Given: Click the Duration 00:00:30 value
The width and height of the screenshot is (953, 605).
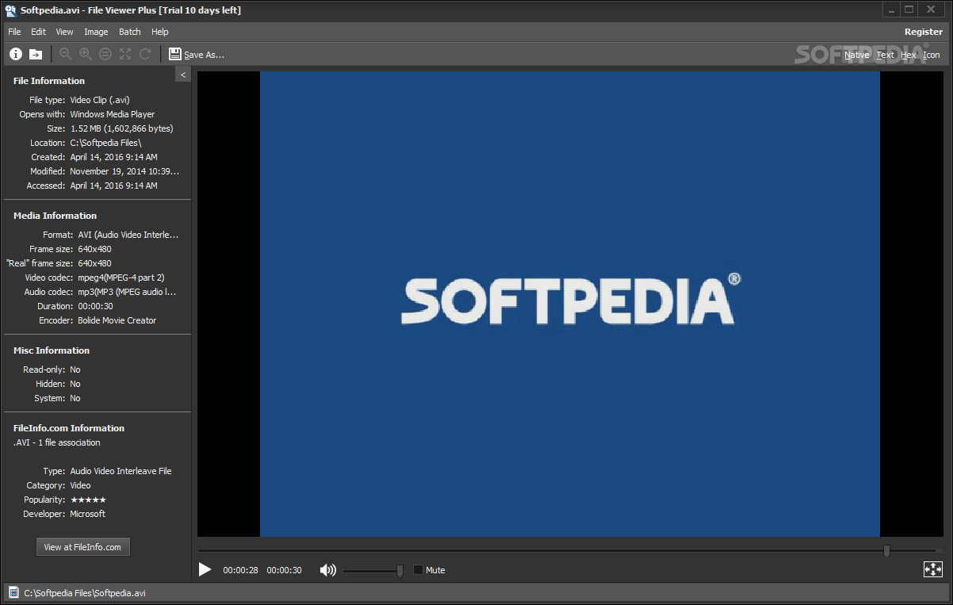Looking at the screenshot, I should [95, 306].
